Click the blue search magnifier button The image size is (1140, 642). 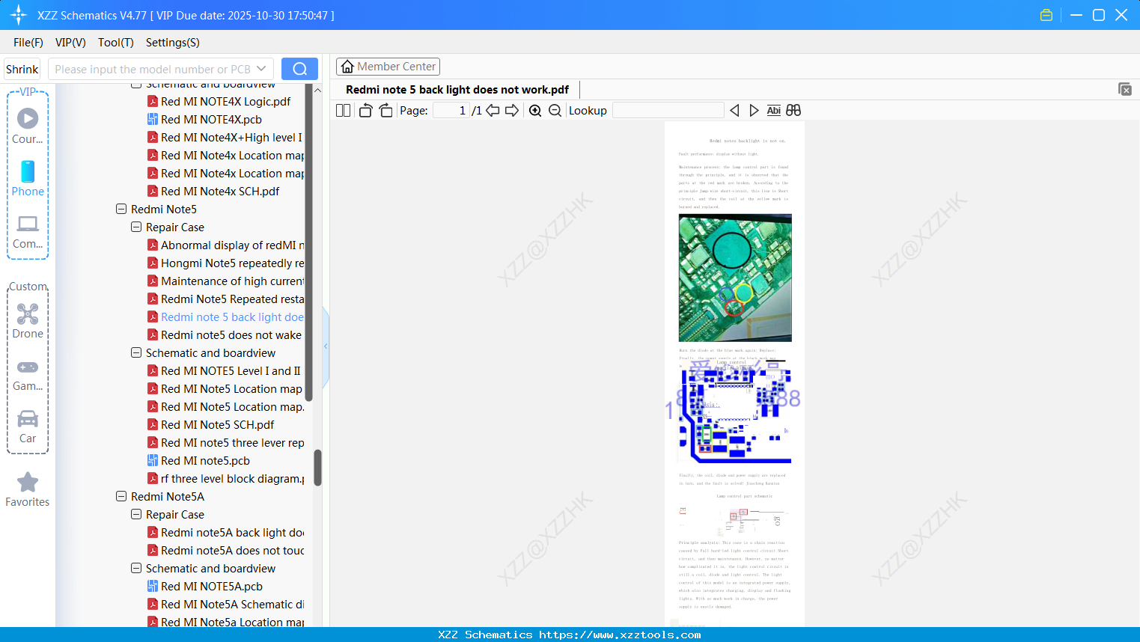299,69
